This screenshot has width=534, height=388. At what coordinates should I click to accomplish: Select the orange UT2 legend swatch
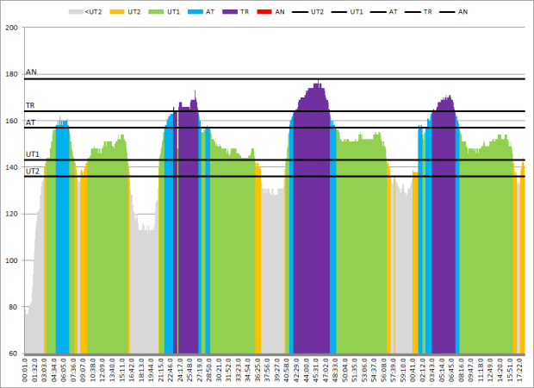[x=115, y=12]
